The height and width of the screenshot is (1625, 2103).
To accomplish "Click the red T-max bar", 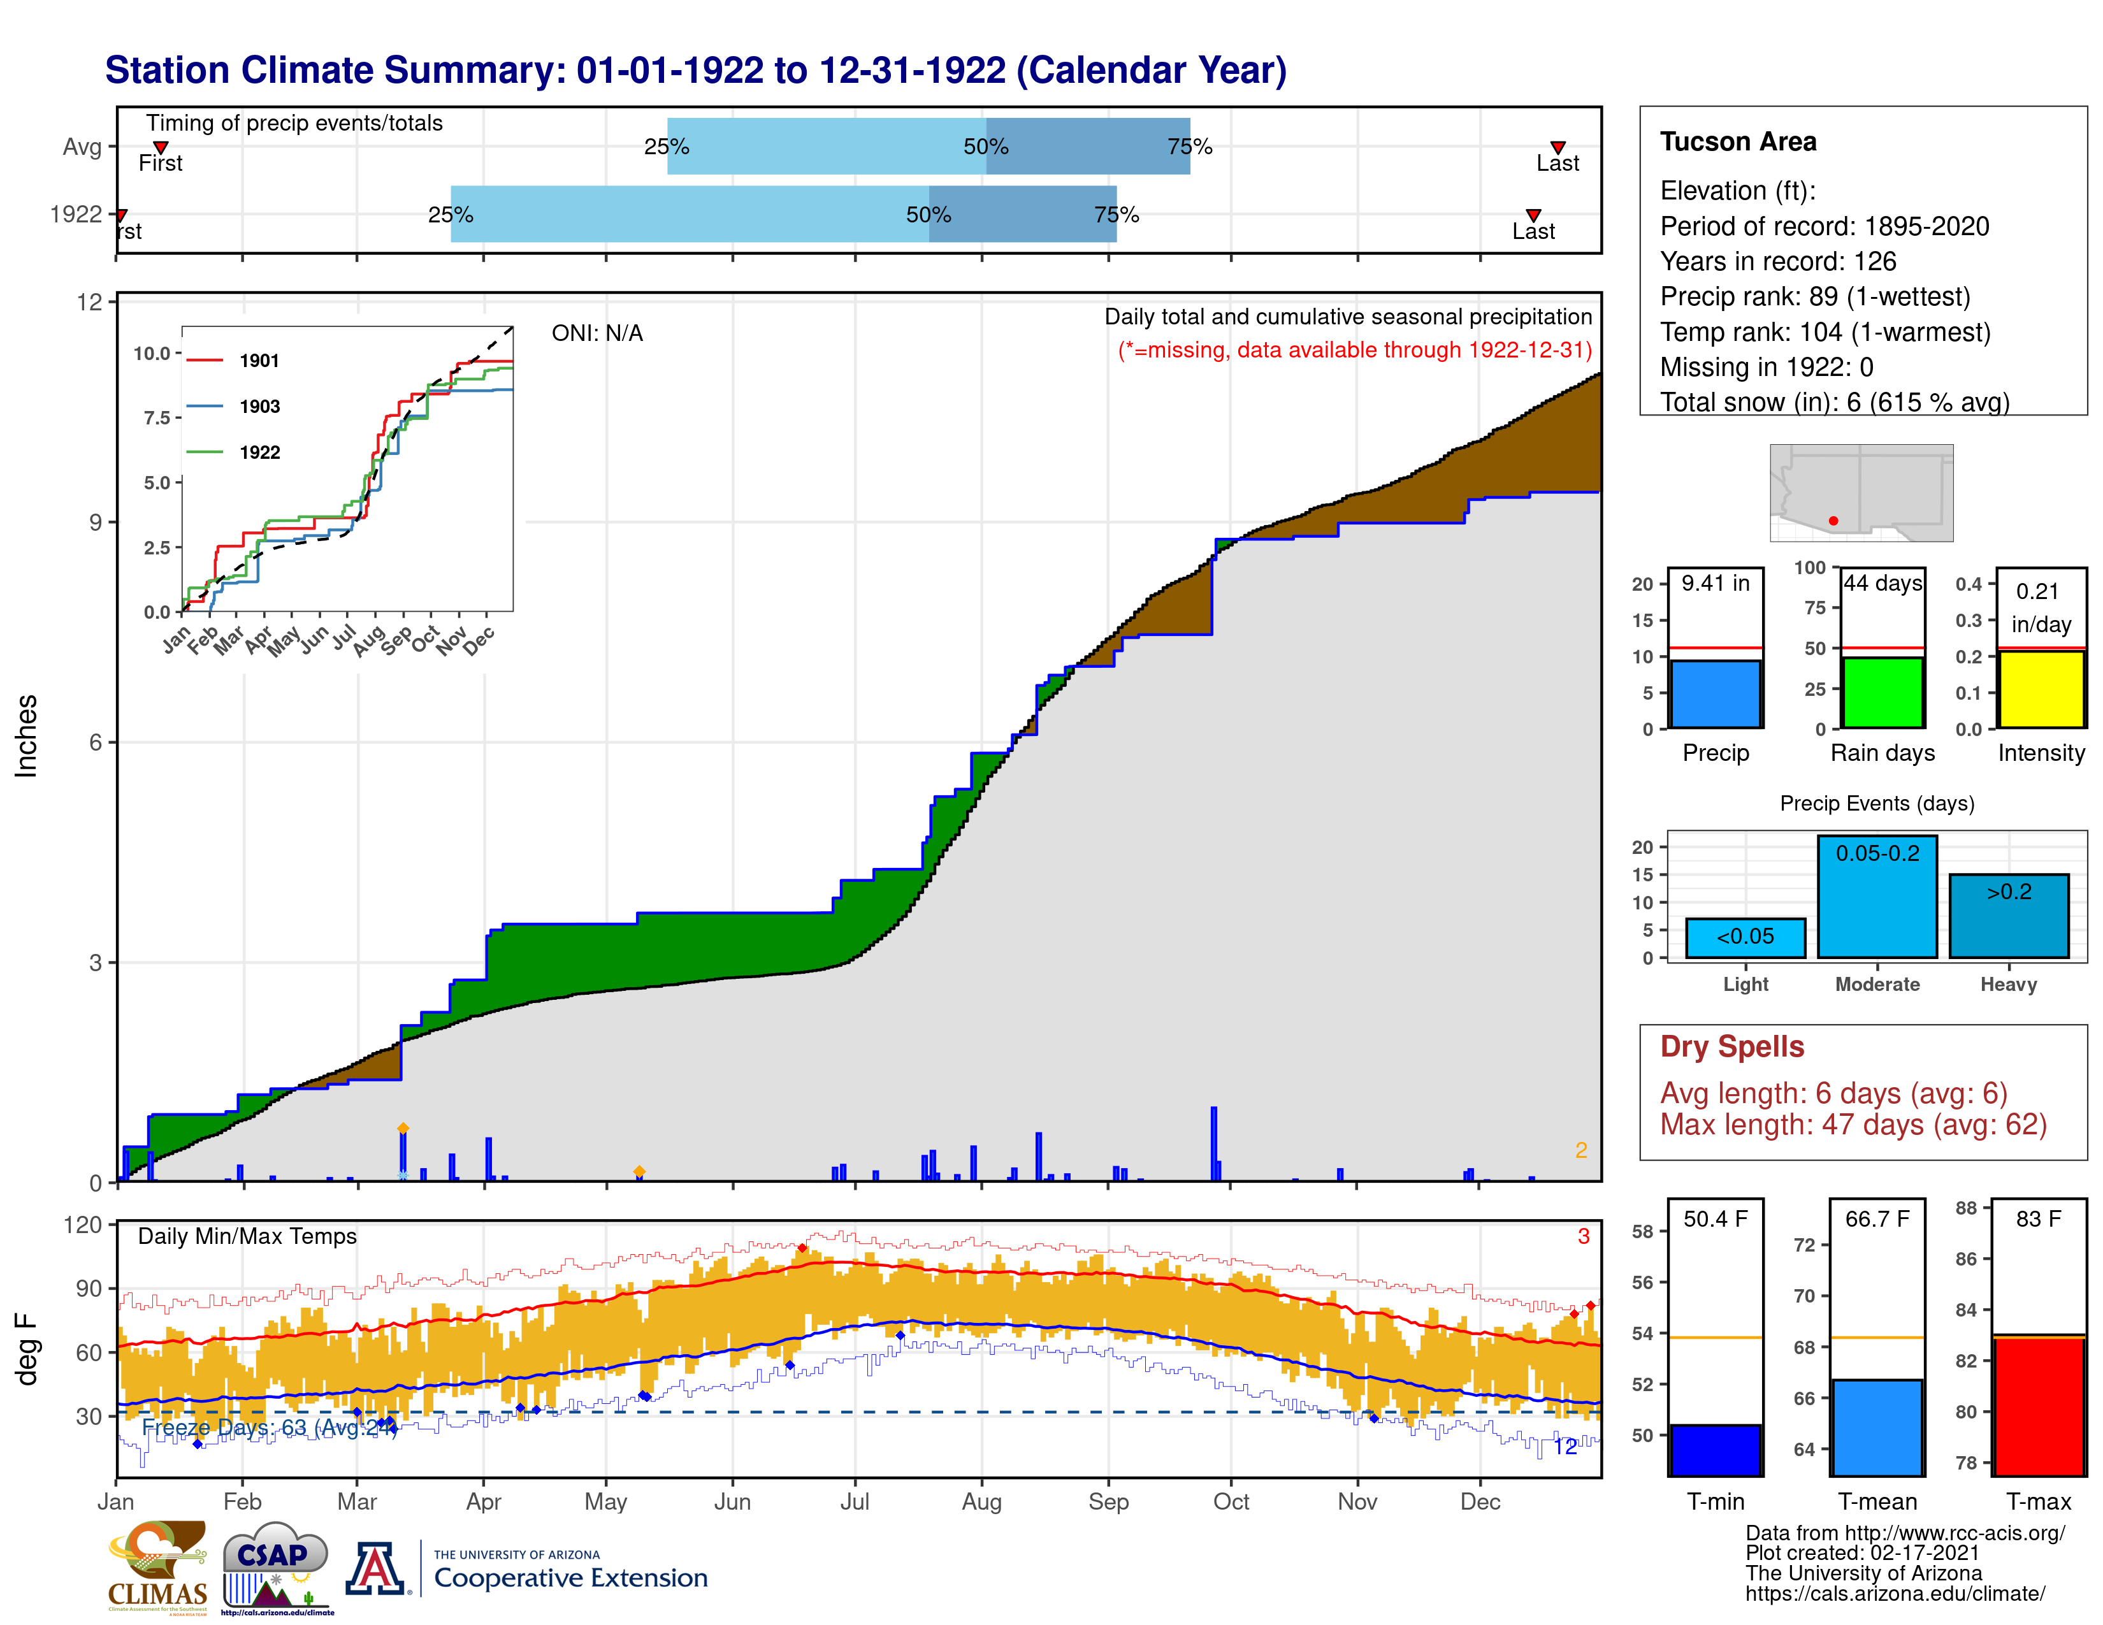I will (2039, 1406).
